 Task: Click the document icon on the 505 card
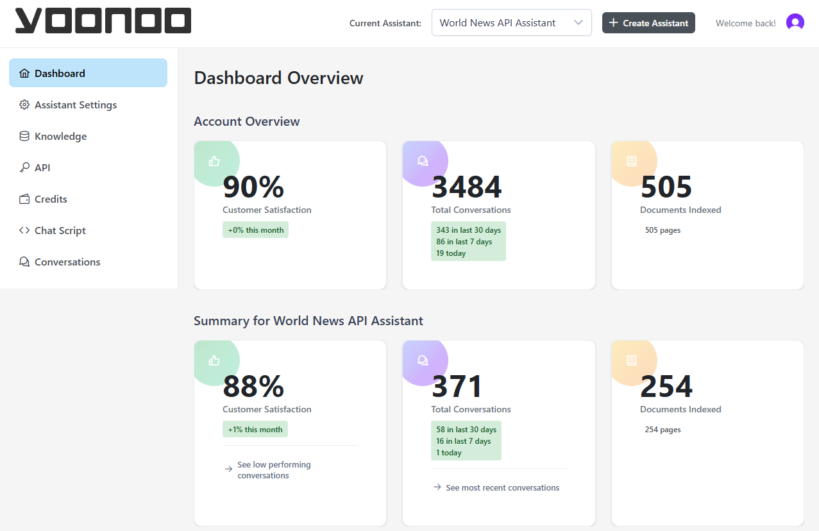coord(631,161)
